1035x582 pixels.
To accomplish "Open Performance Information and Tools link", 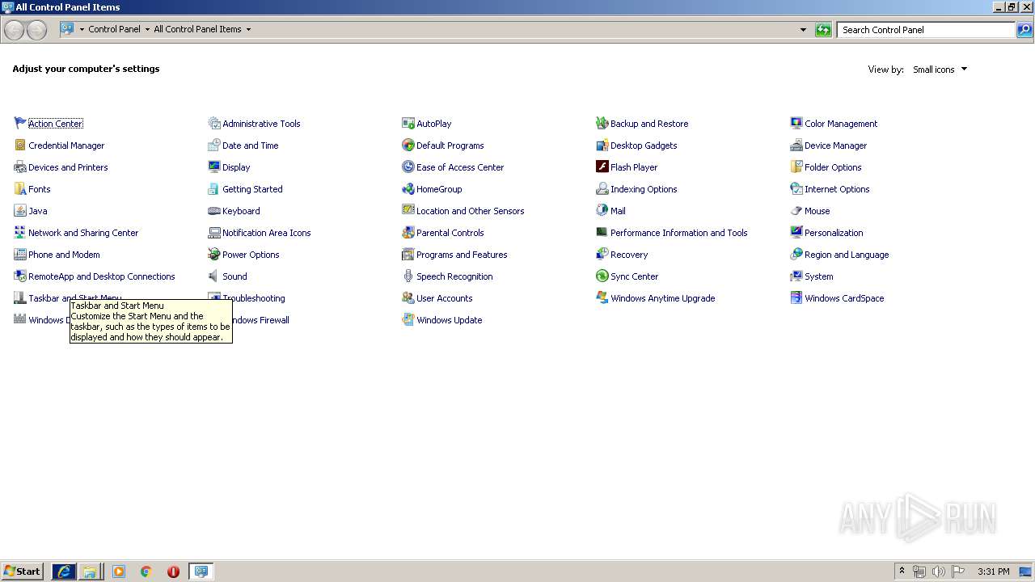I will 678,233.
